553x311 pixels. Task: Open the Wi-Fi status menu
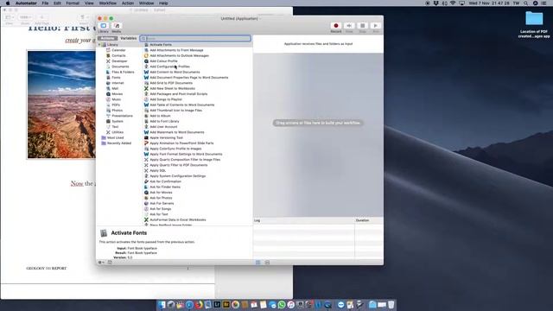453,3
